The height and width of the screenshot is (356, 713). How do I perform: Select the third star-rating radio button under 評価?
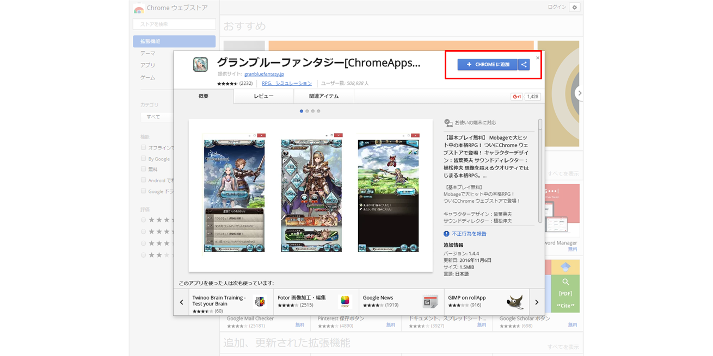click(x=144, y=243)
